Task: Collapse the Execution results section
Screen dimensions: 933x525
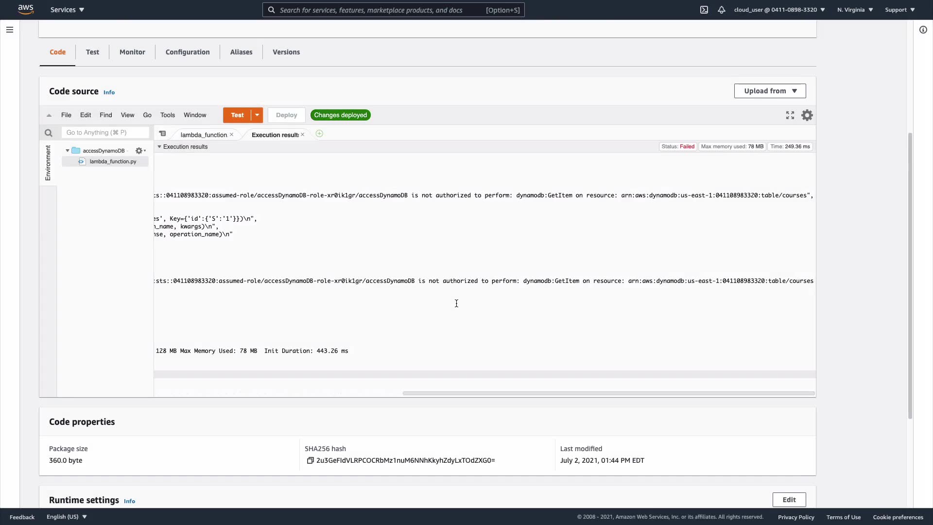Action: 159,147
